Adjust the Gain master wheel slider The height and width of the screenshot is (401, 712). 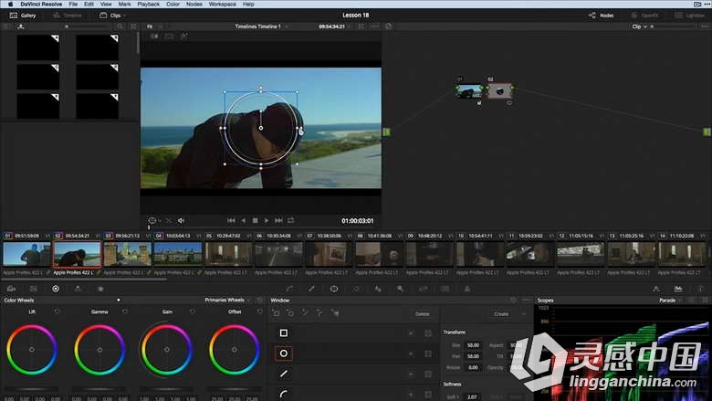(x=167, y=389)
